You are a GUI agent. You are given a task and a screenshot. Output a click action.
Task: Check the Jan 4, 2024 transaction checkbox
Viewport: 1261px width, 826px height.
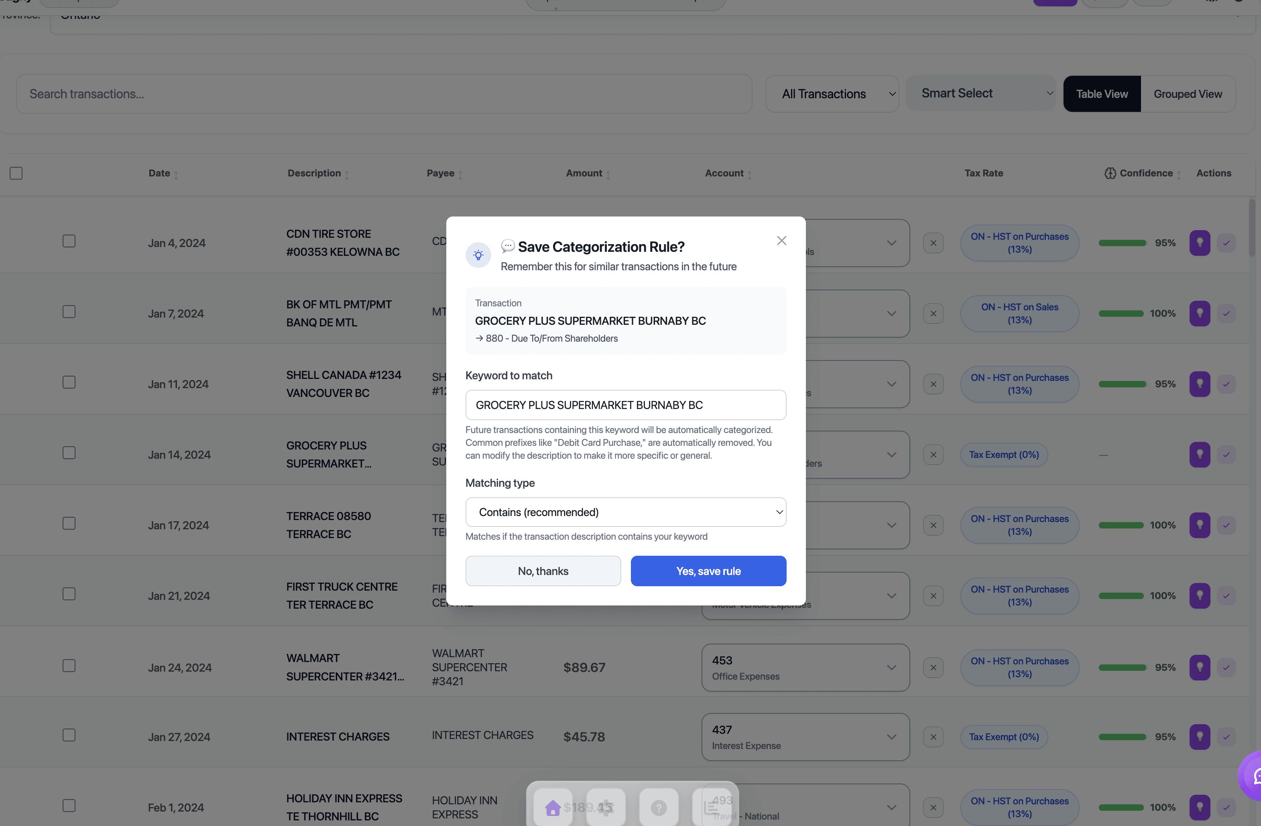point(69,241)
